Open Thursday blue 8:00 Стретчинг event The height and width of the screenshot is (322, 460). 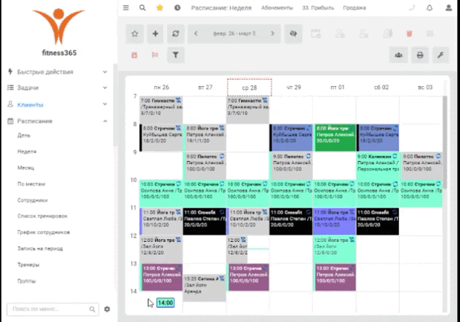[x=291, y=138]
